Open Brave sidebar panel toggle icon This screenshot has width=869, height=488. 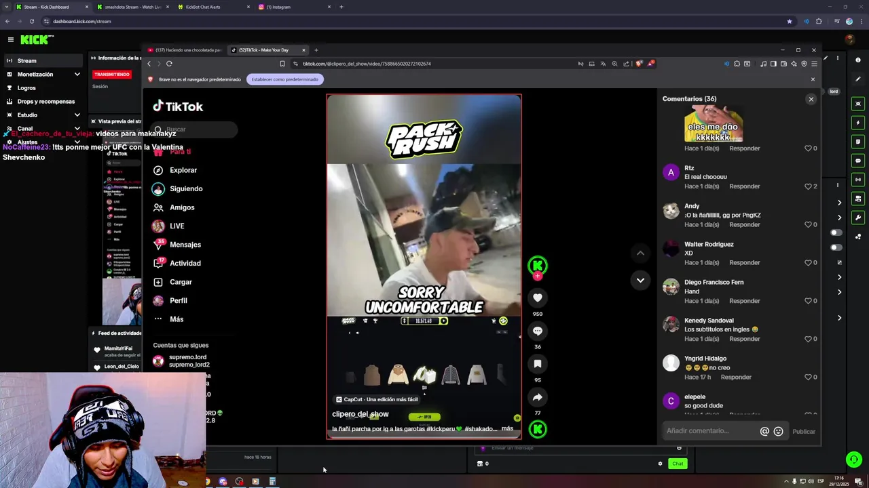[x=773, y=64]
